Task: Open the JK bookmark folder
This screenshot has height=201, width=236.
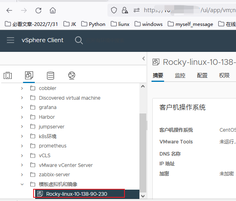Action: coord(70,24)
